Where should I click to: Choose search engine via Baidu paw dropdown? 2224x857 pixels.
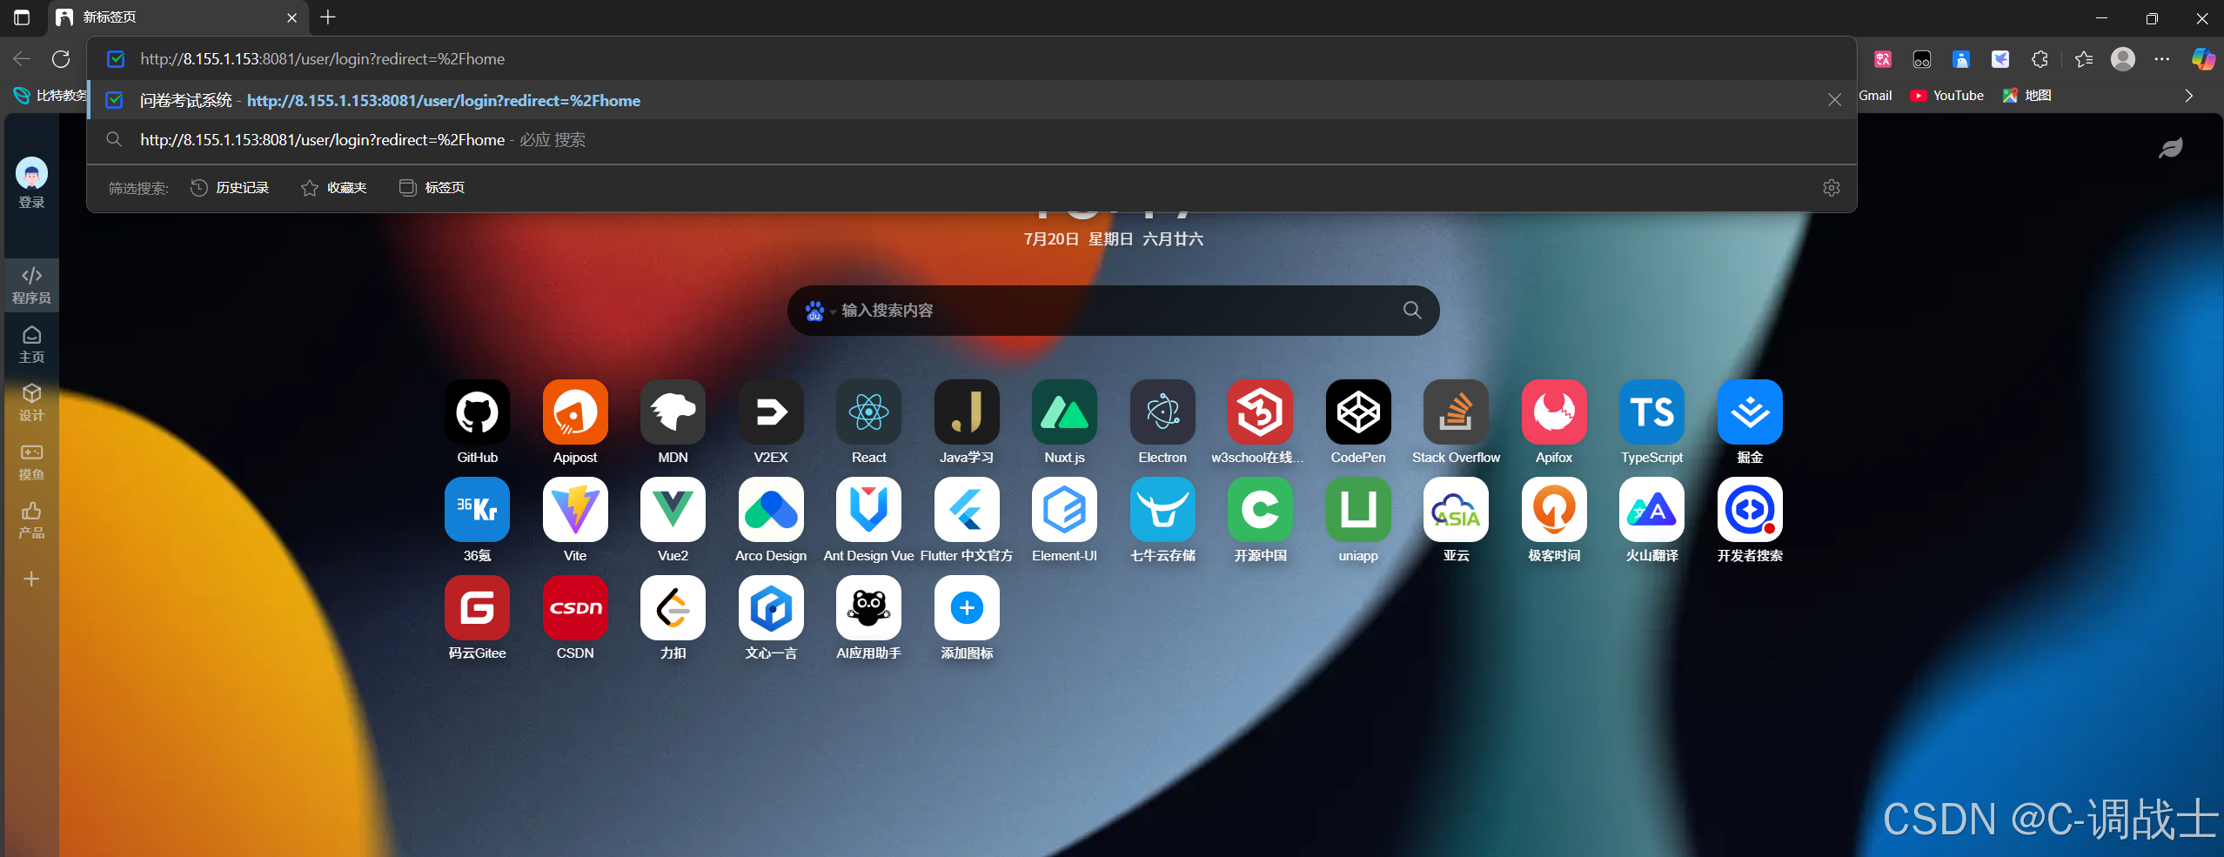tap(819, 311)
